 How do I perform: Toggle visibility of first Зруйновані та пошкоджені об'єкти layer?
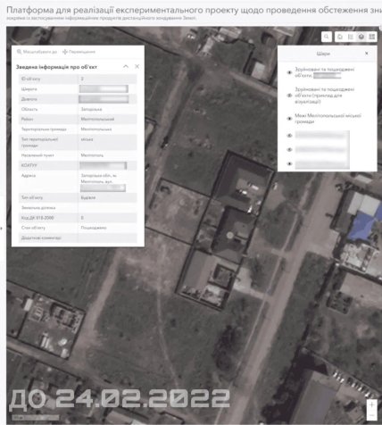289,72
